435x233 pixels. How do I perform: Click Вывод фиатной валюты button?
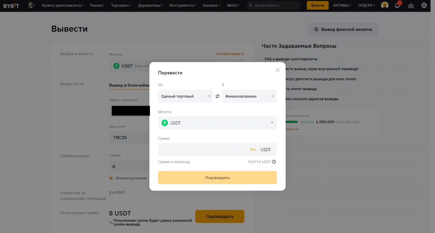pos(343,29)
